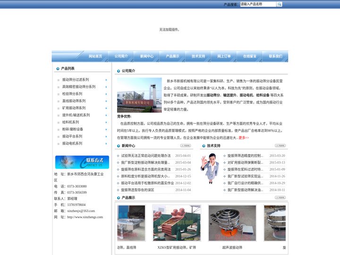Expand arrow beside 矿用振动筛系列
Screen dimensions: 340x255
point(106,108)
